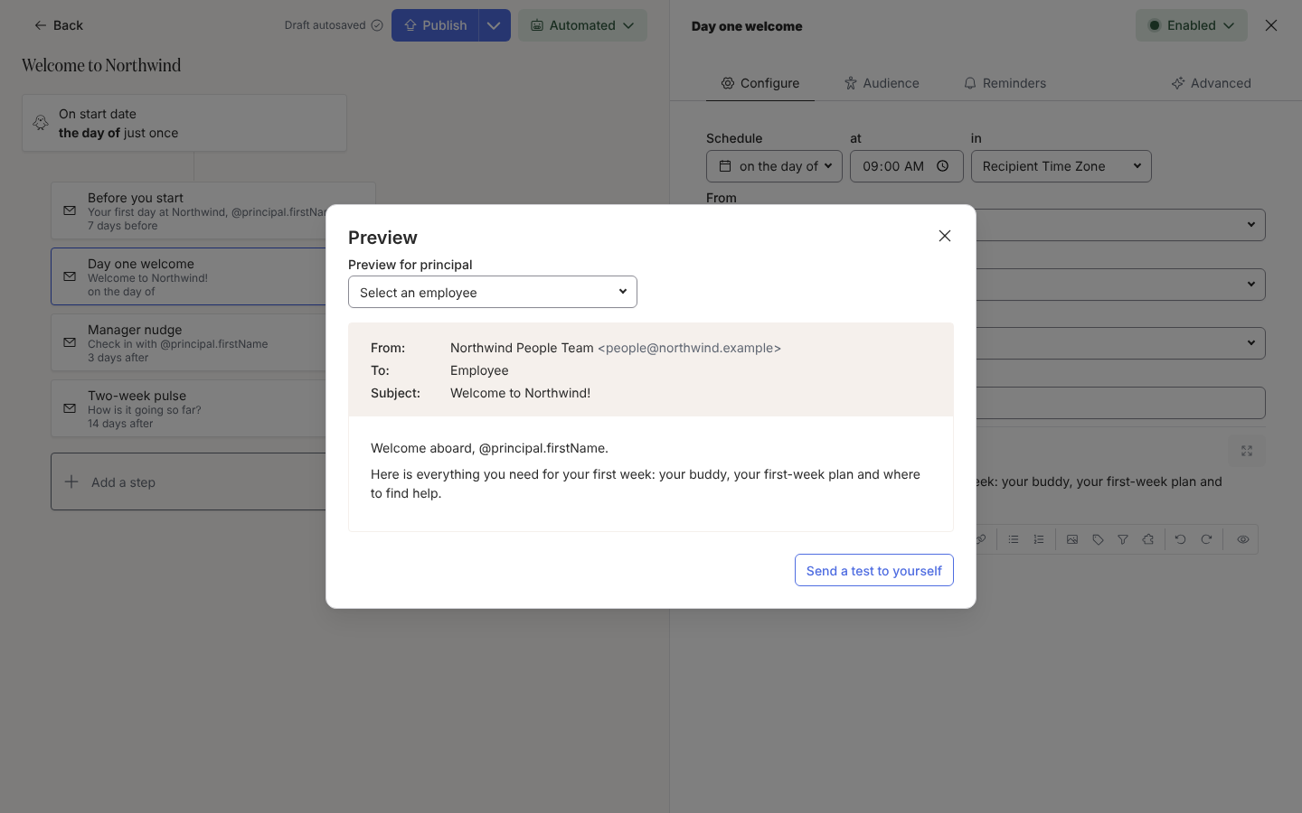
Task: Click the 09:00 AM time field
Action: point(906,166)
